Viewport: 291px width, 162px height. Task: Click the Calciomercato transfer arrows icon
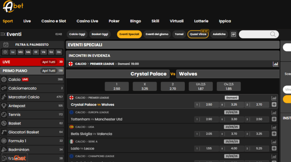pyautogui.click(x=4, y=88)
